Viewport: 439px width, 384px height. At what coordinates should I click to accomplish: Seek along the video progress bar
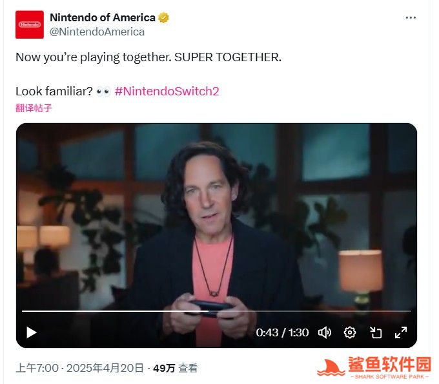[x=216, y=311]
